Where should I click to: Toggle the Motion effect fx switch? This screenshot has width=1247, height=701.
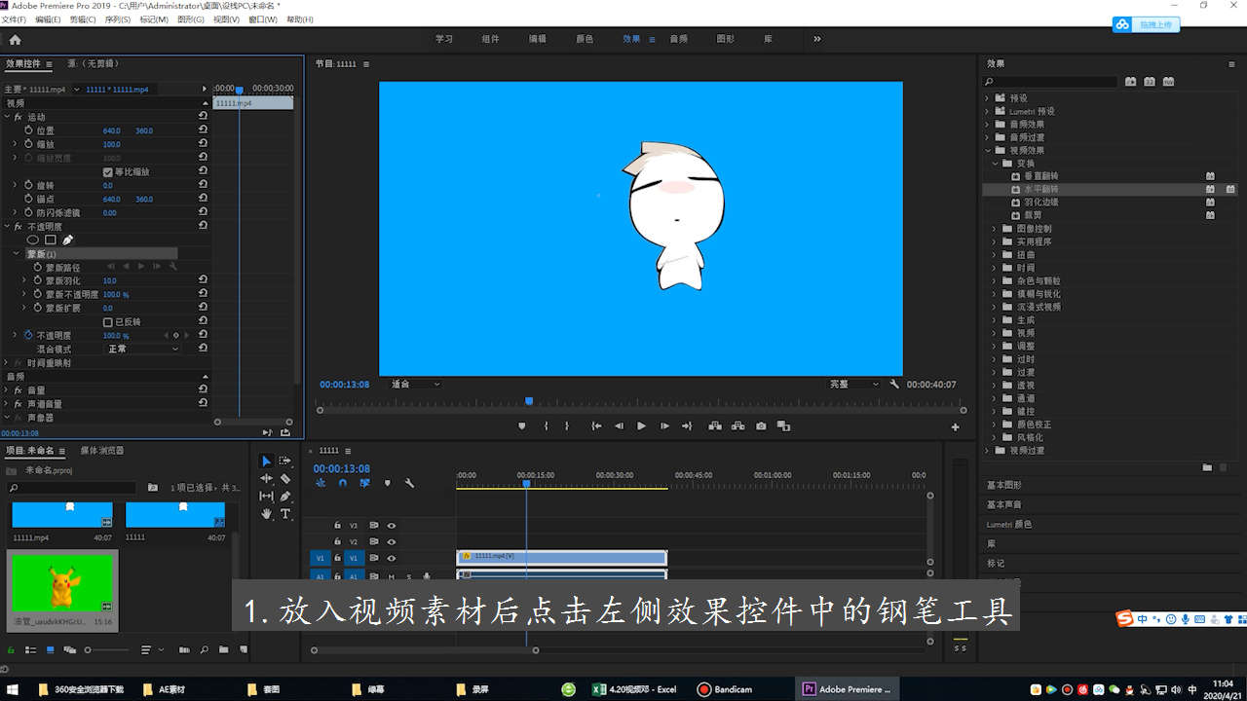coord(18,117)
